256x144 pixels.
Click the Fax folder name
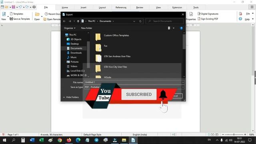point(106,46)
